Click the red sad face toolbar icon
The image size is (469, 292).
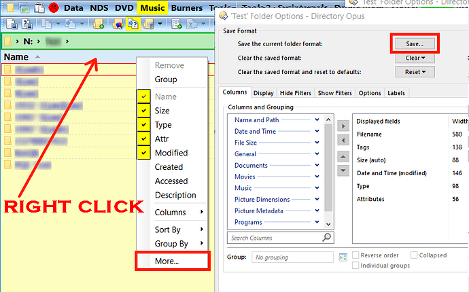click(x=54, y=7)
